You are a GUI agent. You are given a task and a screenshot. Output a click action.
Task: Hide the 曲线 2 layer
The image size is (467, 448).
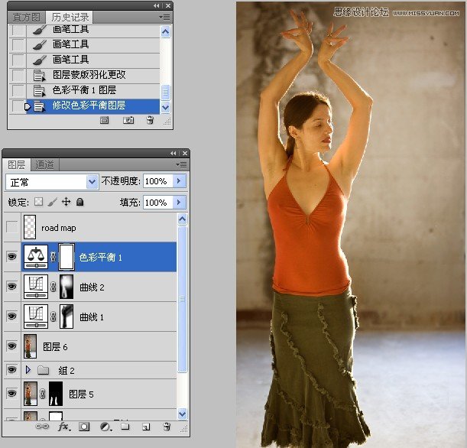[11, 287]
